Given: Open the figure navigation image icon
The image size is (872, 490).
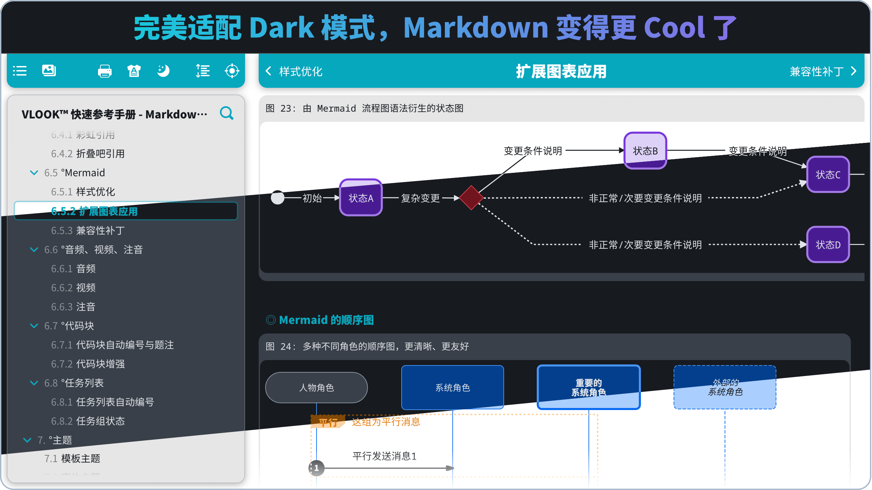Looking at the screenshot, I should pos(49,71).
